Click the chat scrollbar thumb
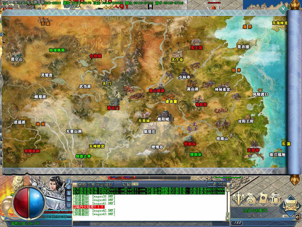302x227 pixels. coord(227,214)
